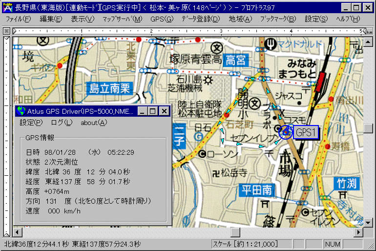
Task: Click the 日石 gas station icon
Action: click(199, 137)
